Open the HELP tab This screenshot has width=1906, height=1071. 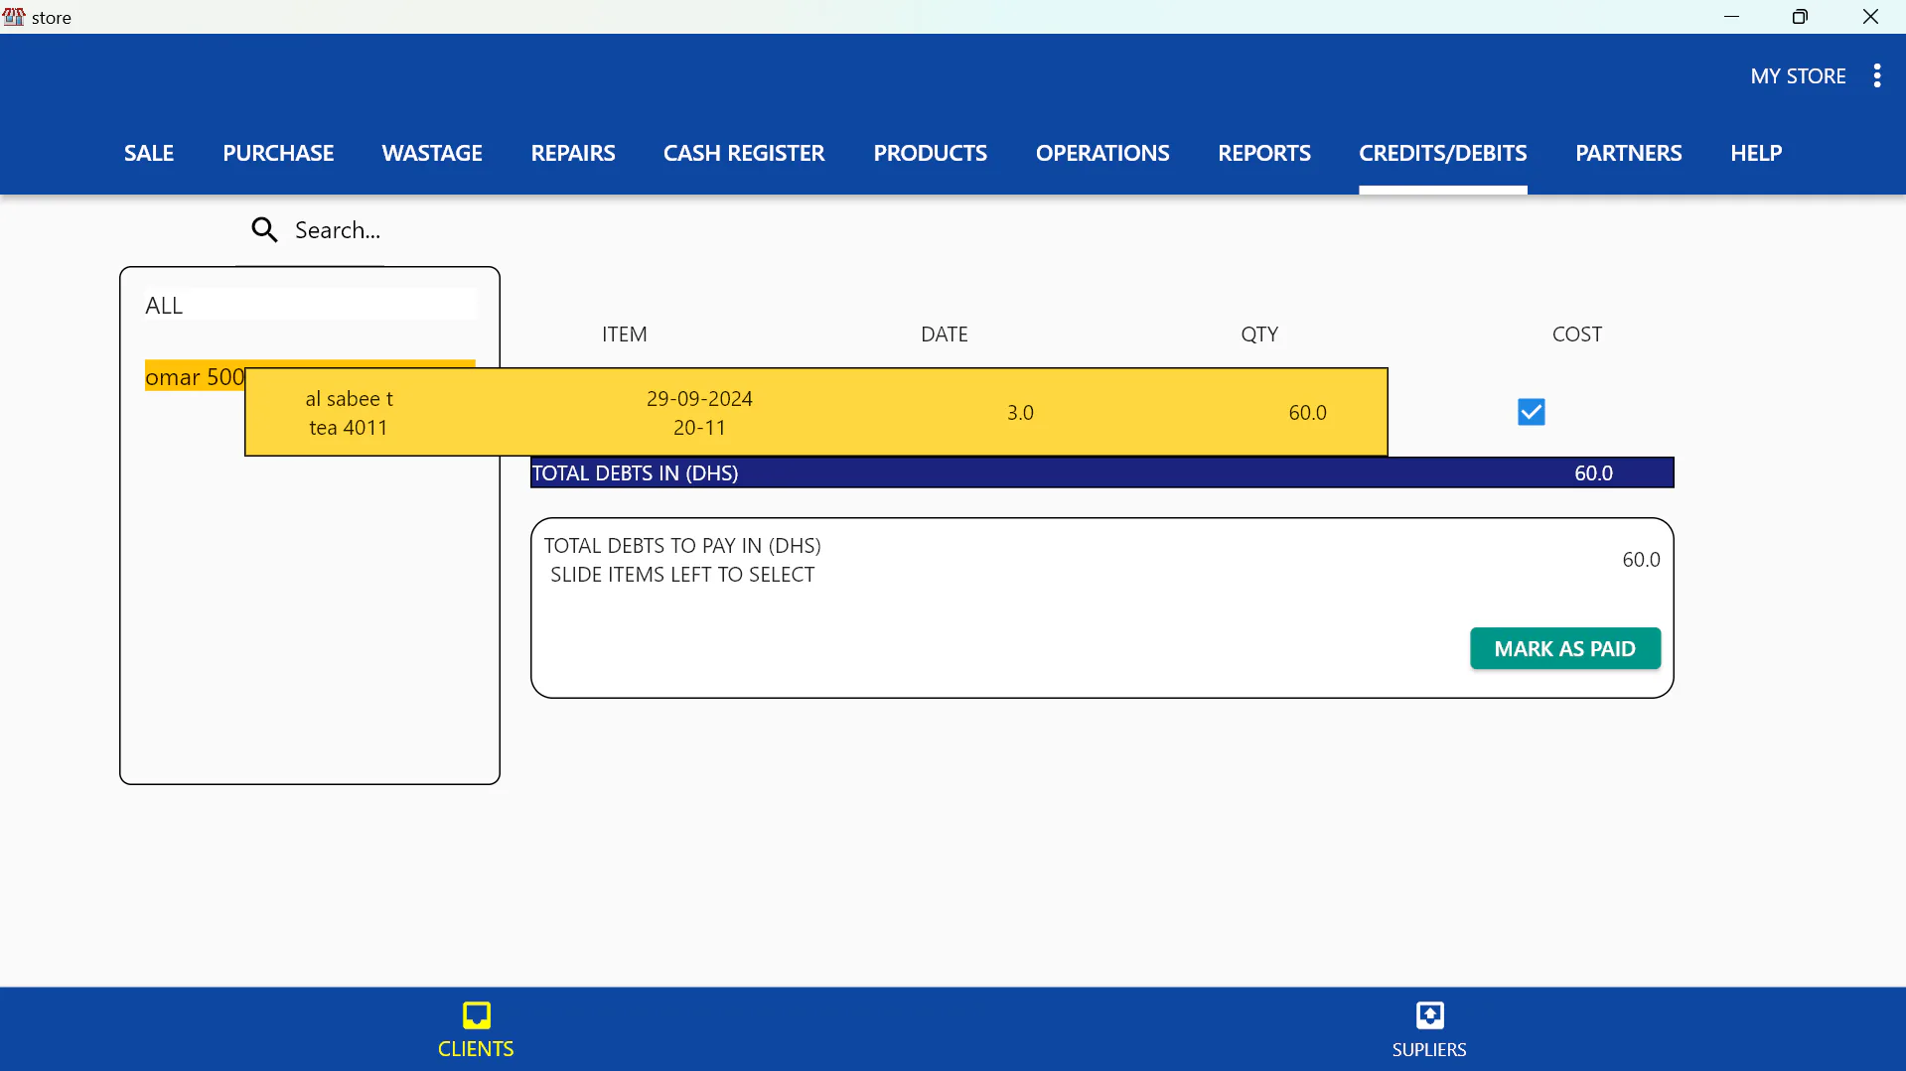(x=1756, y=153)
